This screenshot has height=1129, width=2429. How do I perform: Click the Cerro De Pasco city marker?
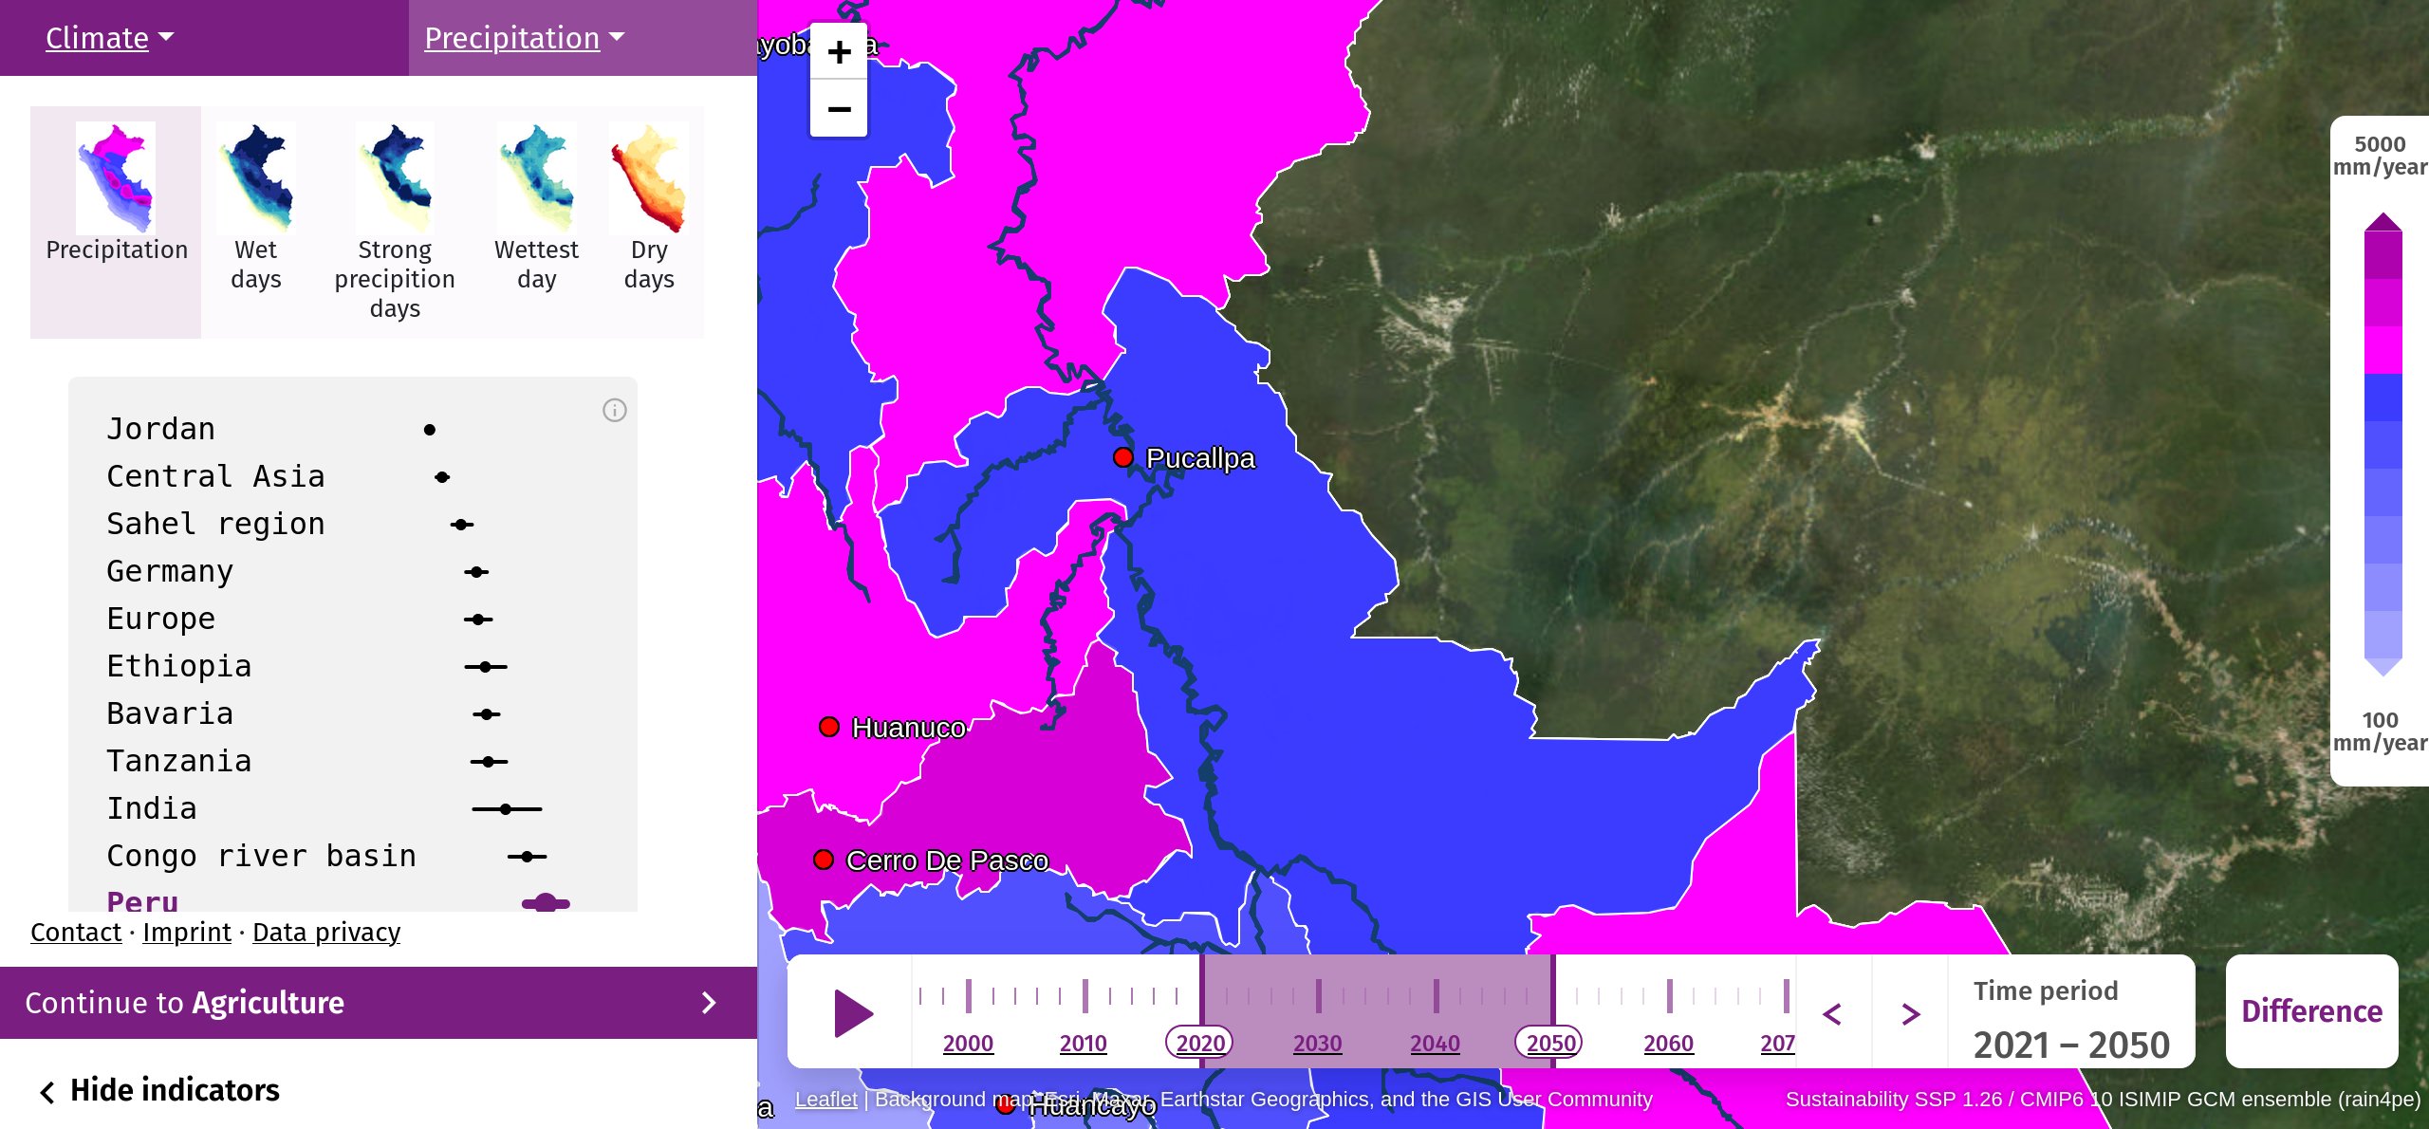click(824, 860)
